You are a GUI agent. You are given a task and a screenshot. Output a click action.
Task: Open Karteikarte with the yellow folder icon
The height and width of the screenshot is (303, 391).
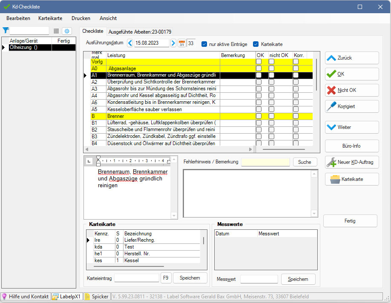click(x=351, y=180)
